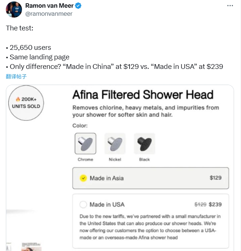
Task: Click the 翻译帖子 translate post link
Action: point(16,76)
